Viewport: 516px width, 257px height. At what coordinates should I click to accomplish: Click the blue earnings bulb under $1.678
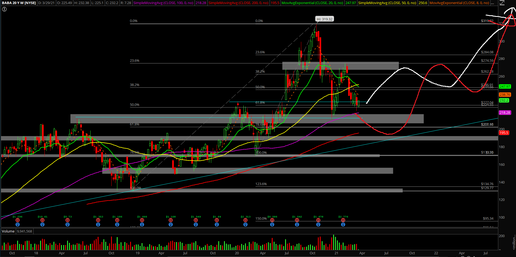(318, 225)
